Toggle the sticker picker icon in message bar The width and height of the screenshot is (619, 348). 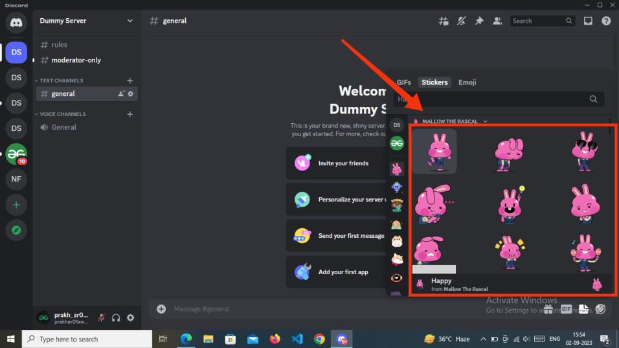583,309
